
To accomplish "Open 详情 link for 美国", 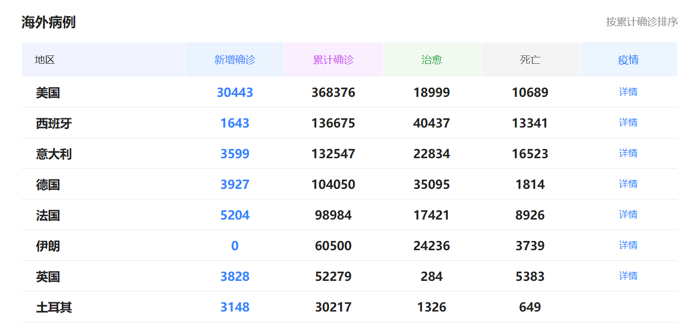I will coord(628,92).
